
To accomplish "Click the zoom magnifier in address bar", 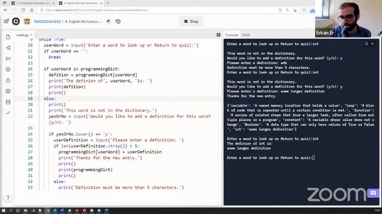I will coord(288,10).
